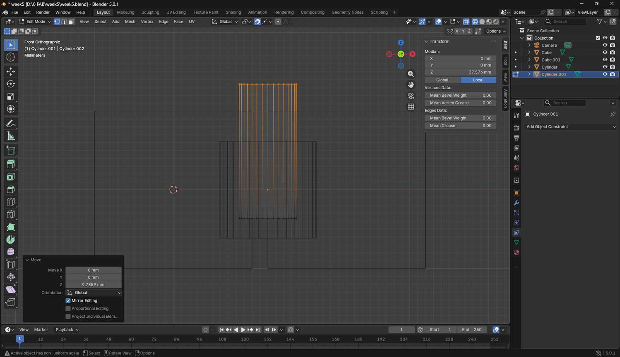620x357 pixels.
Task: Click the End frame field
Action: tap(471, 330)
